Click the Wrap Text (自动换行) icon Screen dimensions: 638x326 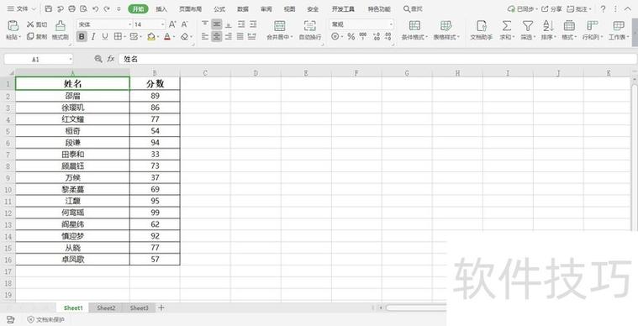tap(310, 25)
